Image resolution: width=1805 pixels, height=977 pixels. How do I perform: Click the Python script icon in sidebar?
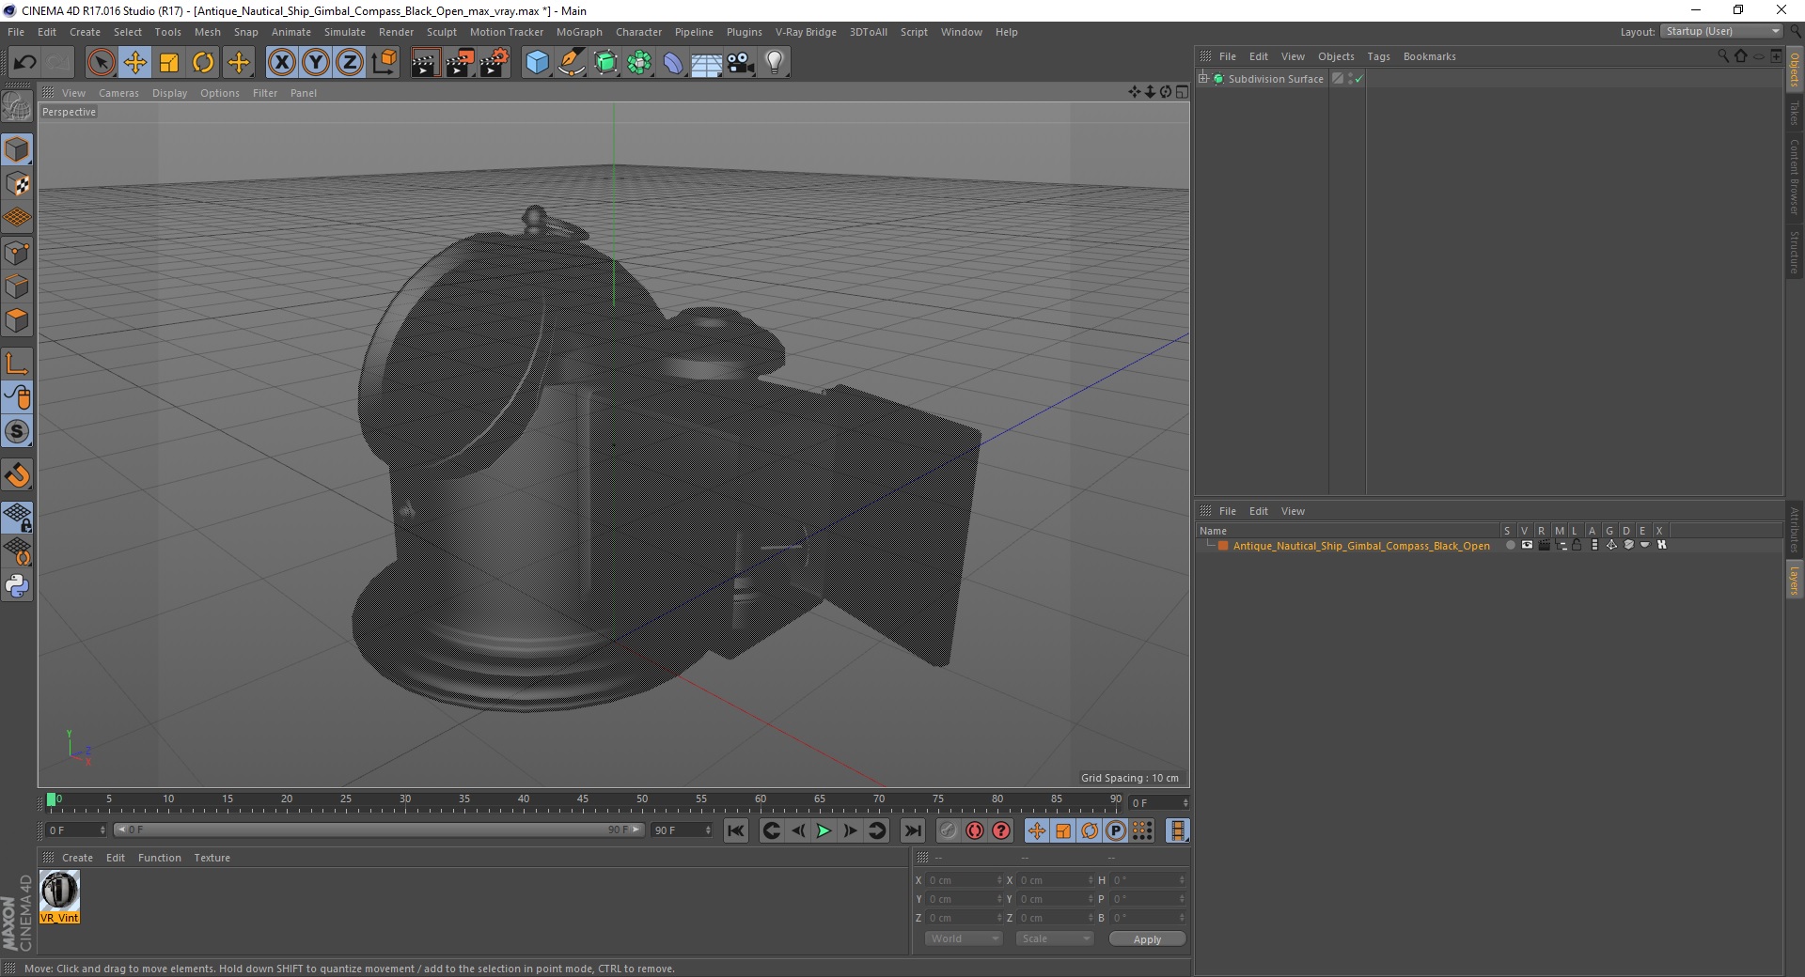tap(17, 586)
